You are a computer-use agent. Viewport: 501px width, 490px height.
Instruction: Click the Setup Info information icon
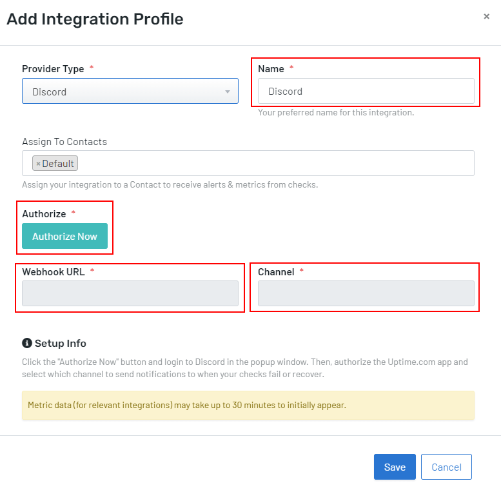tap(27, 343)
